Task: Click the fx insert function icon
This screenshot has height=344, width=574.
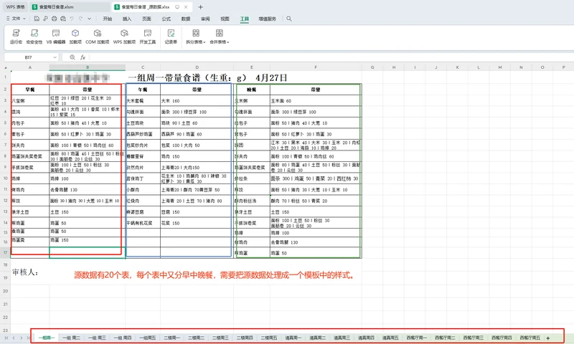Action: [83, 57]
